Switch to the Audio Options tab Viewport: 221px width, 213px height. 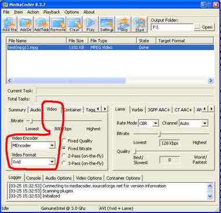(x=59, y=178)
